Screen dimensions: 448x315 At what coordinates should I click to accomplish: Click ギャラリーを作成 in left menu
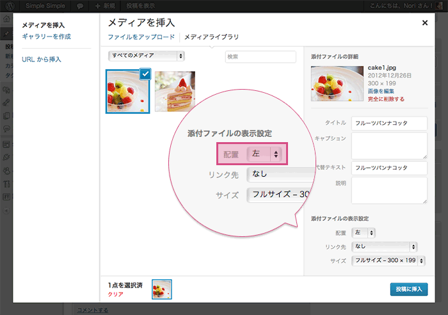tap(46, 36)
